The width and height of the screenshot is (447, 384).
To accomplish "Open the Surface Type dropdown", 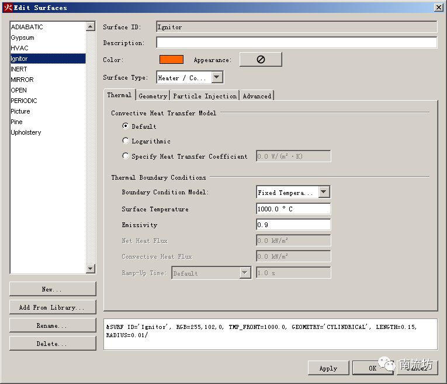I will pyautogui.click(x=217, y=77).
